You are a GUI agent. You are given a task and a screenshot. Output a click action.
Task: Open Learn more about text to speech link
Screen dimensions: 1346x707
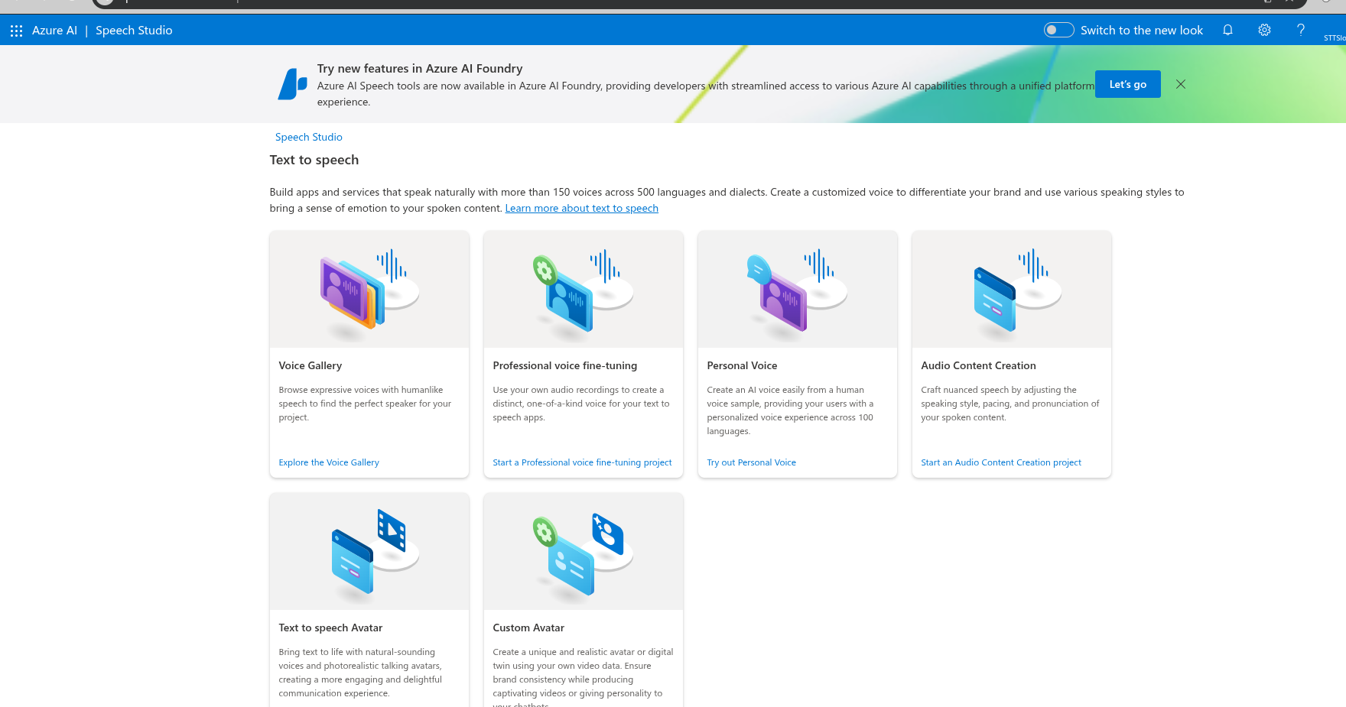point(581,209)
